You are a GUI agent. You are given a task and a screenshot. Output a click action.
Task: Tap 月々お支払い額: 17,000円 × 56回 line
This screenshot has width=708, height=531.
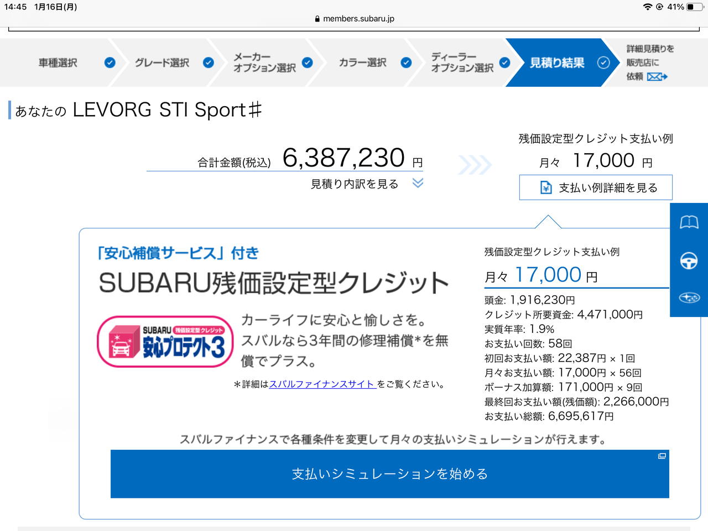(x=563, y=373)
